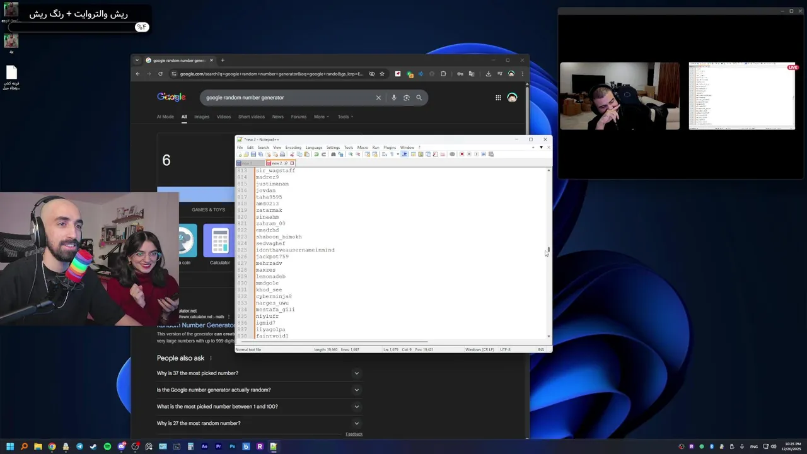Open Telegram from the taskbar
The height and width of the screenshot is (454, 807).
pyautogui.click(x=79, y=446)
